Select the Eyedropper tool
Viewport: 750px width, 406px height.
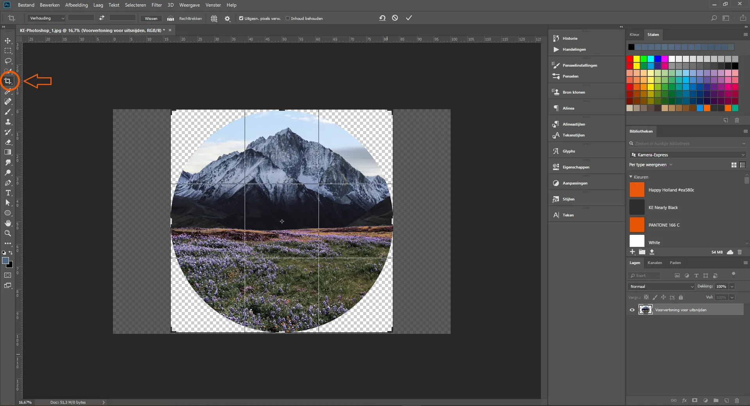coord(8,92)
